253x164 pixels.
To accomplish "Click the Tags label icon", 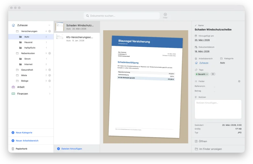I will (x=196, y=70).
